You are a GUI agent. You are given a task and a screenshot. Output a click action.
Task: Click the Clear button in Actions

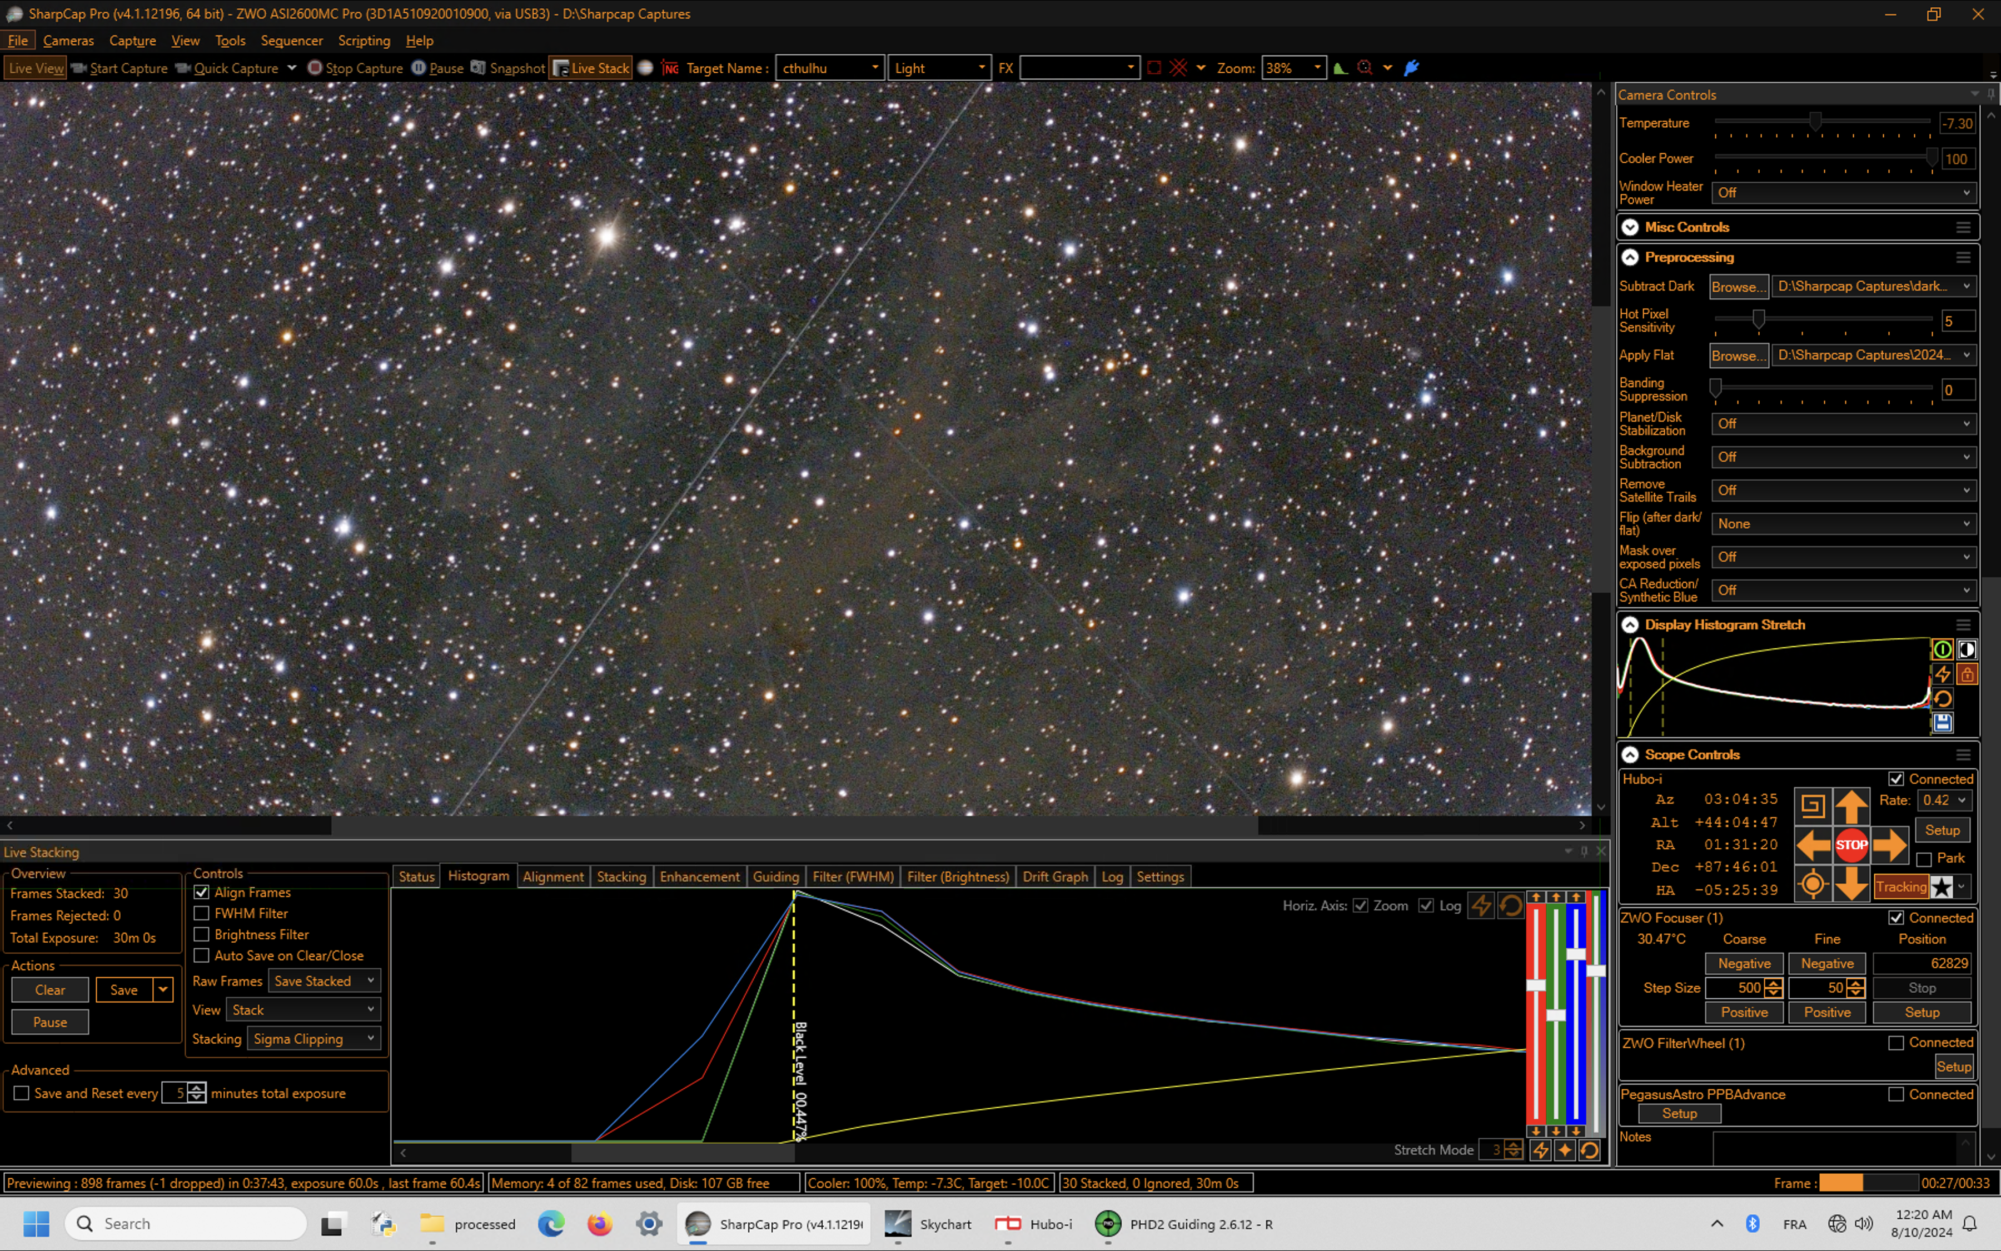click(x=49, y=990)
